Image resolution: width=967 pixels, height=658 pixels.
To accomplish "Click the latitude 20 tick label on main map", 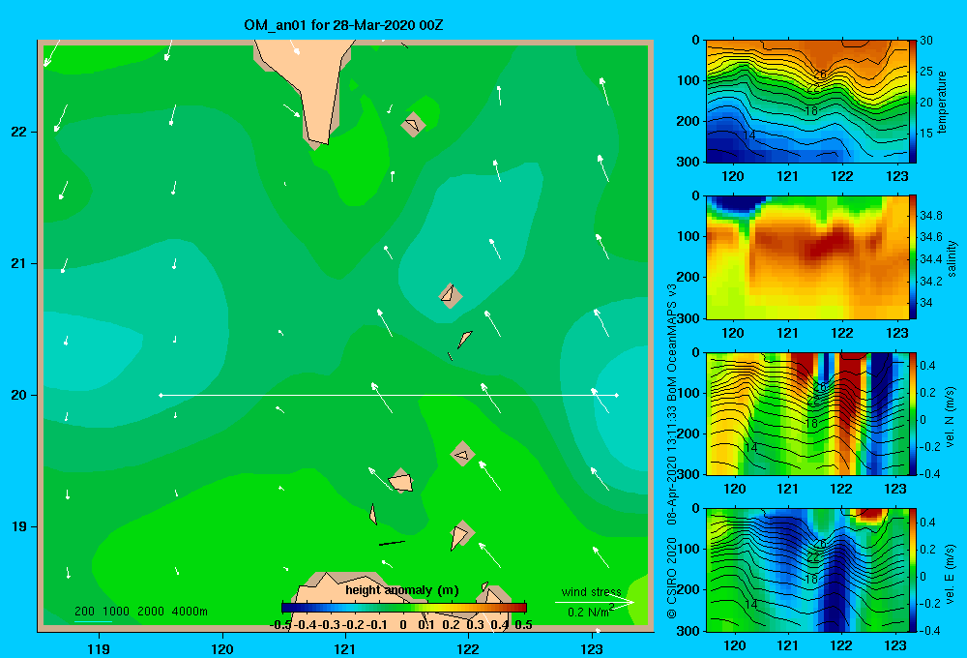I will 18,395.
